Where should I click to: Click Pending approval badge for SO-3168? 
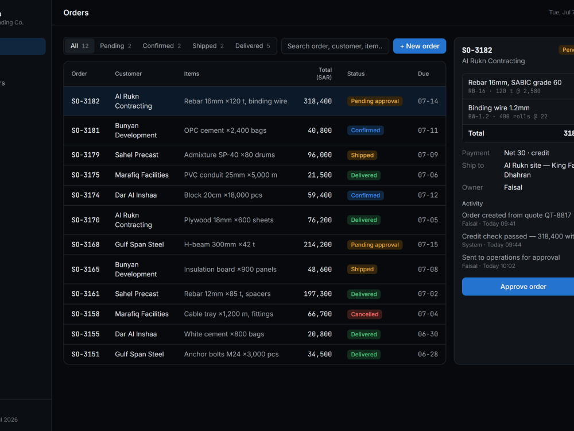(375, 245)
